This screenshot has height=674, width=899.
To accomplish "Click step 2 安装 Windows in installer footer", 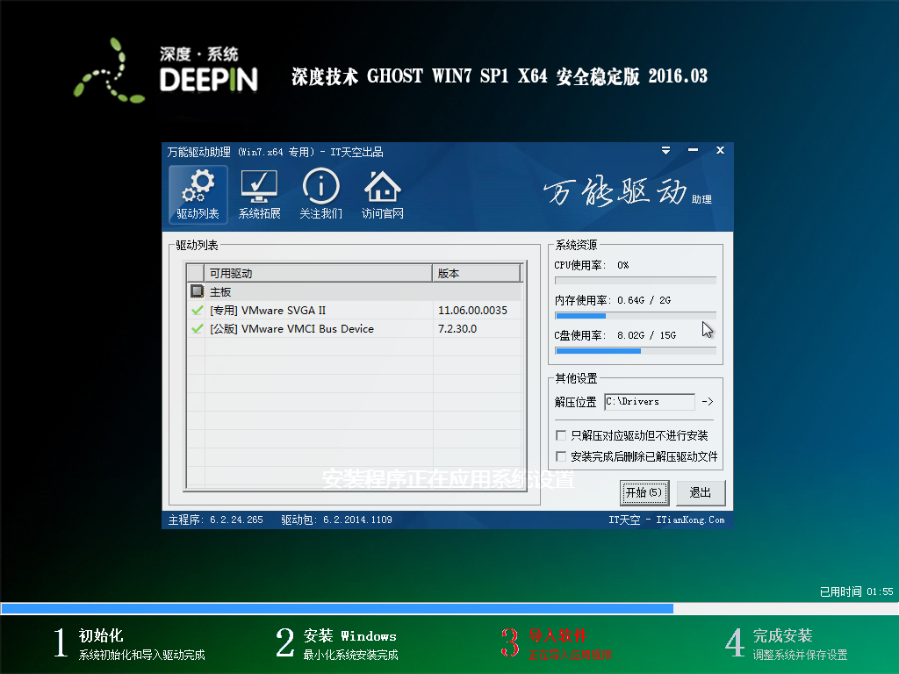I will pos(336,643).
